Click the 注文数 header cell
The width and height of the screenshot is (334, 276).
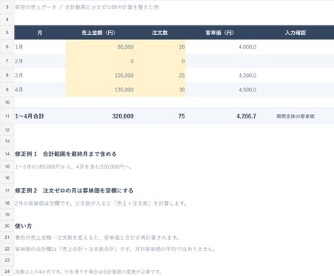click(160, 33)
